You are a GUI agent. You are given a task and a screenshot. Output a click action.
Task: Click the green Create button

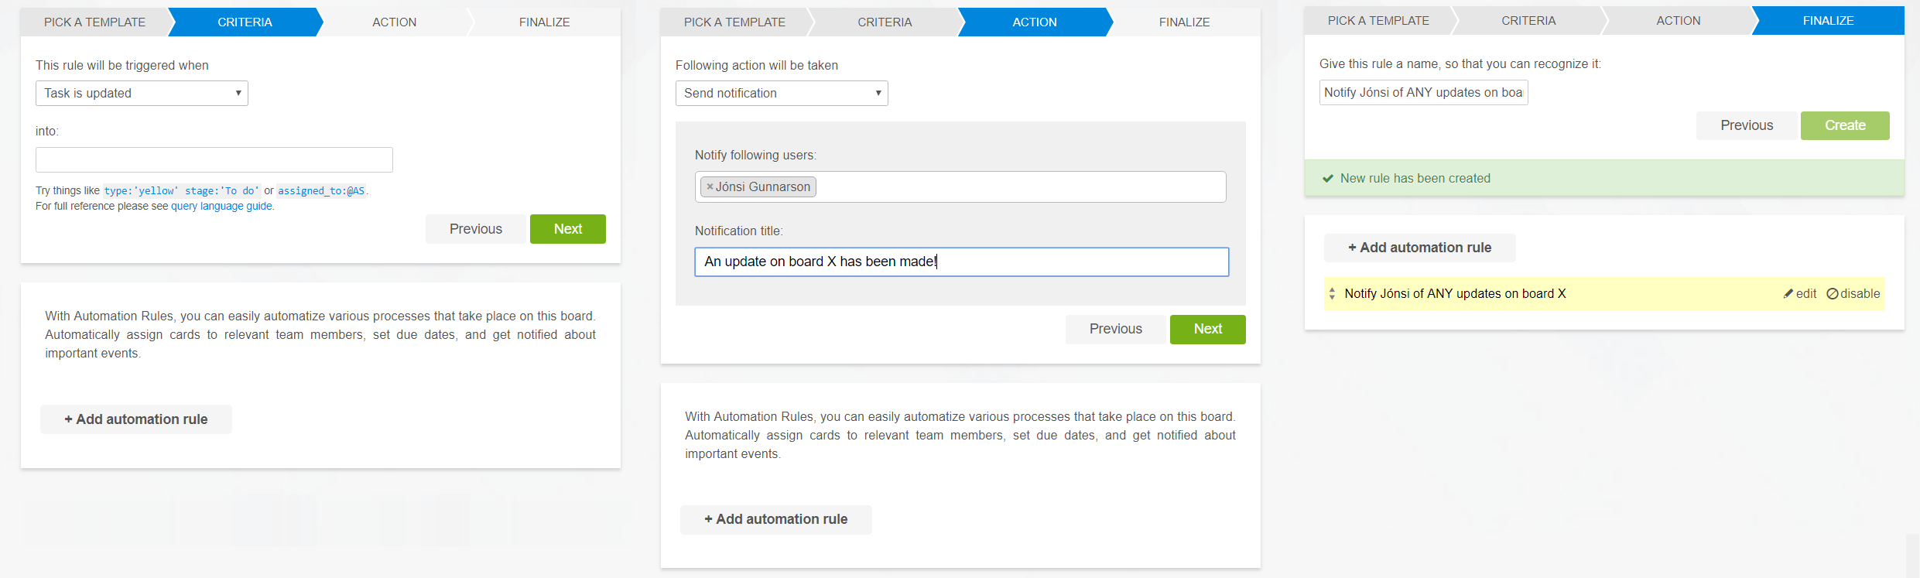(x=1844, y=125)
